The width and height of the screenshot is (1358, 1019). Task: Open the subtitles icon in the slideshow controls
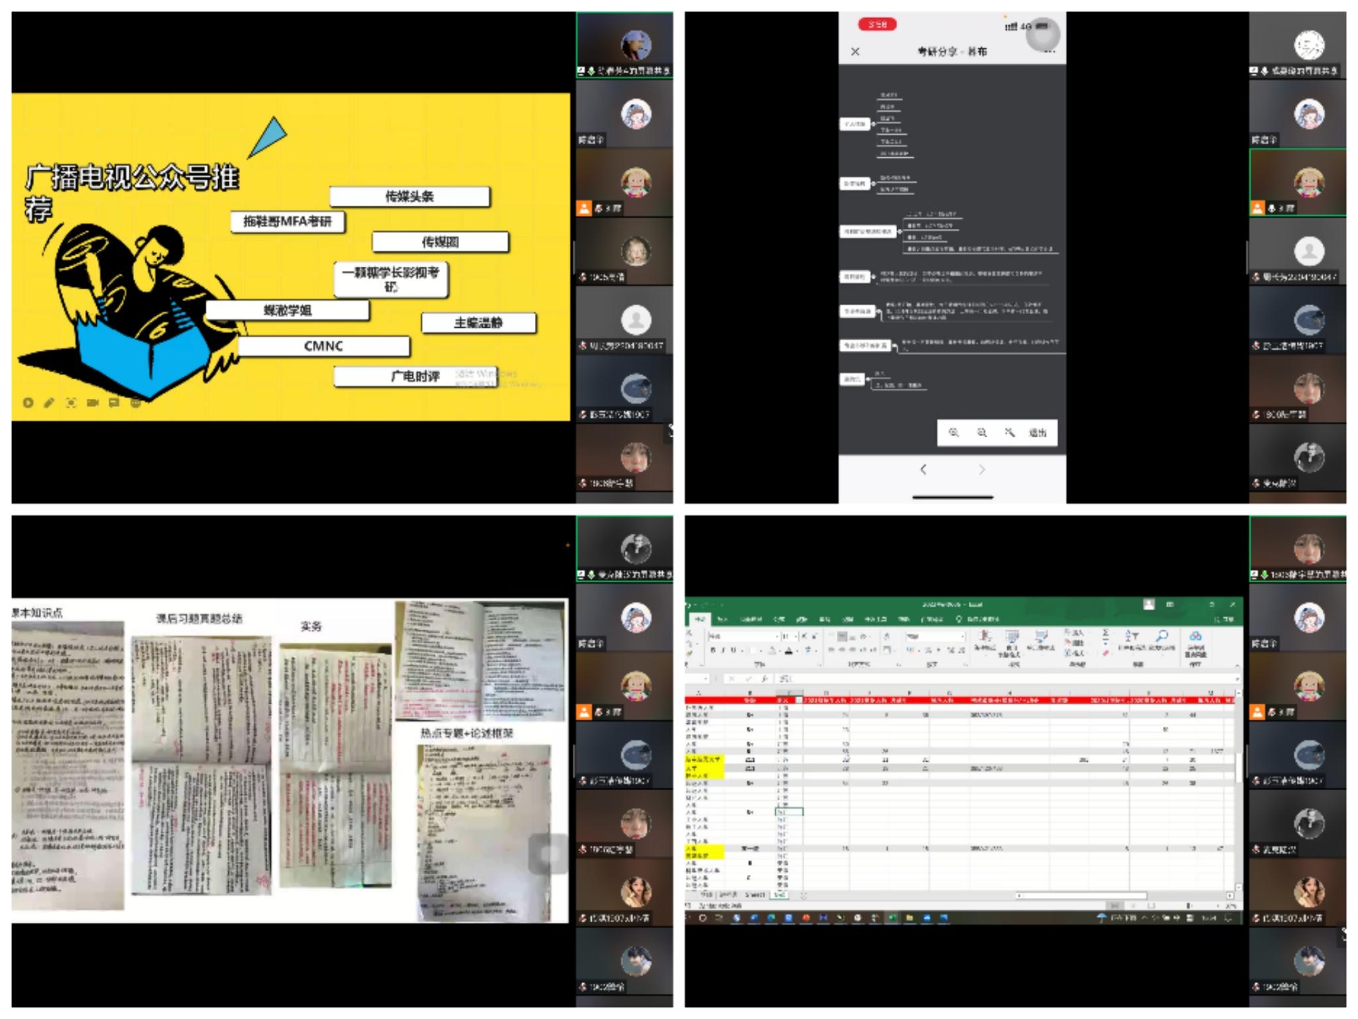click(114, 403)
